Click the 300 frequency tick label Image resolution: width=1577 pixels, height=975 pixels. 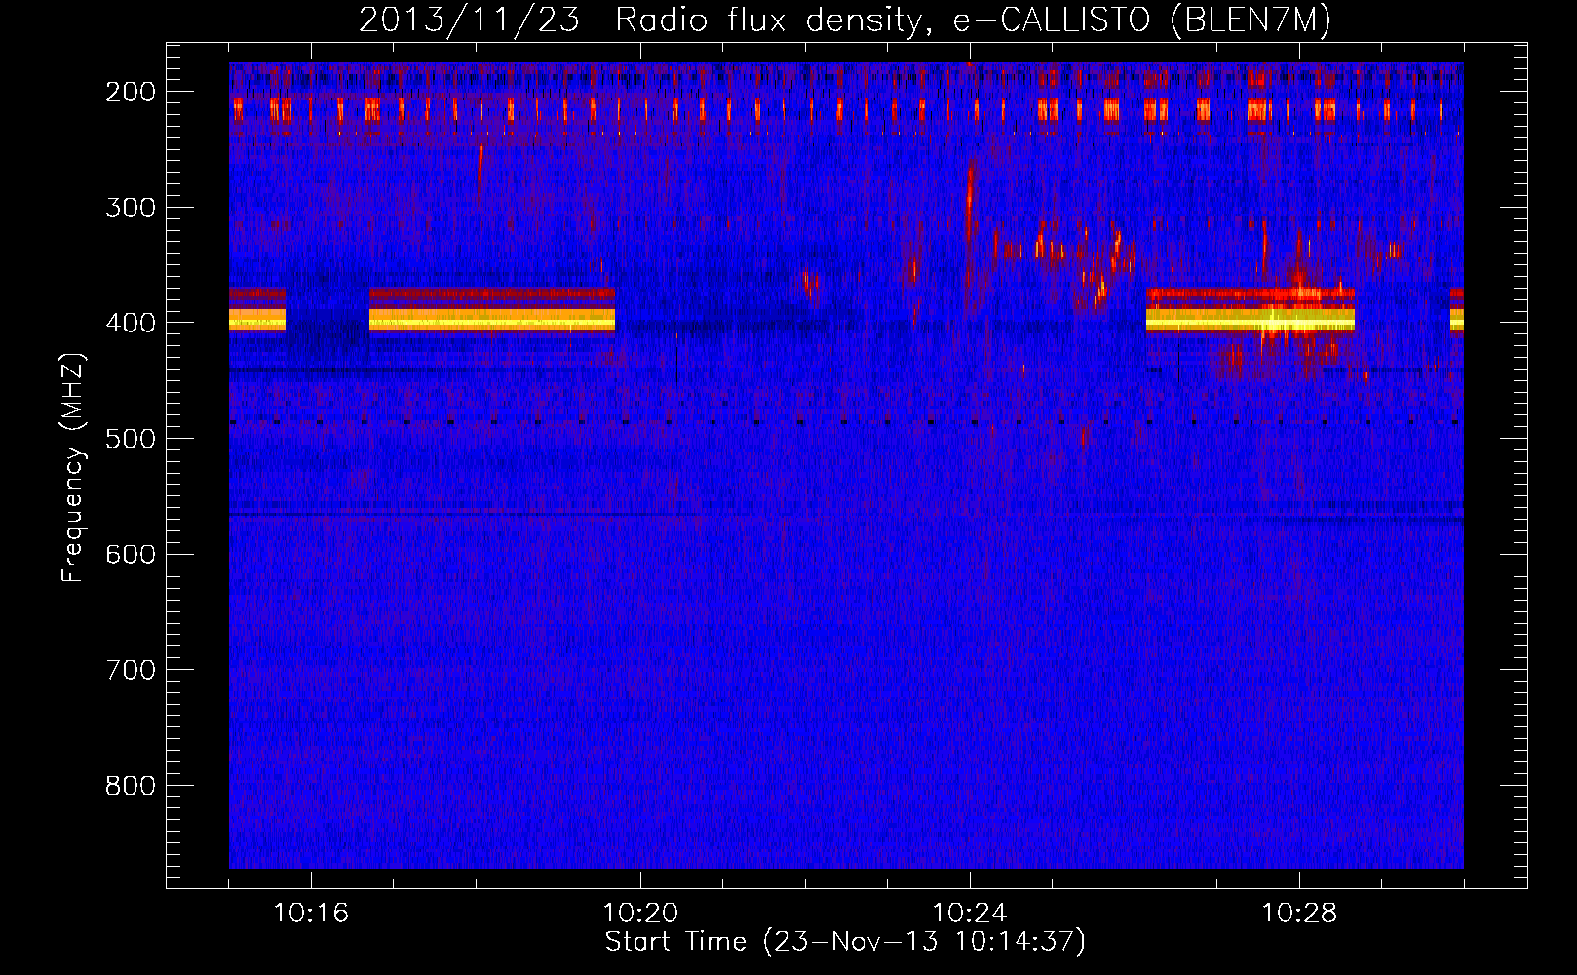[x=130, y=208]
